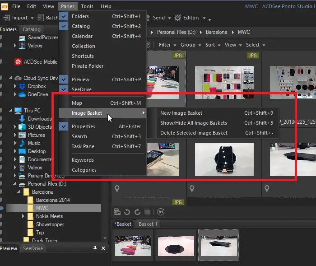Open the Sort dropdown
The height and width of the screenshot is (266, 316).
(213, 45)
